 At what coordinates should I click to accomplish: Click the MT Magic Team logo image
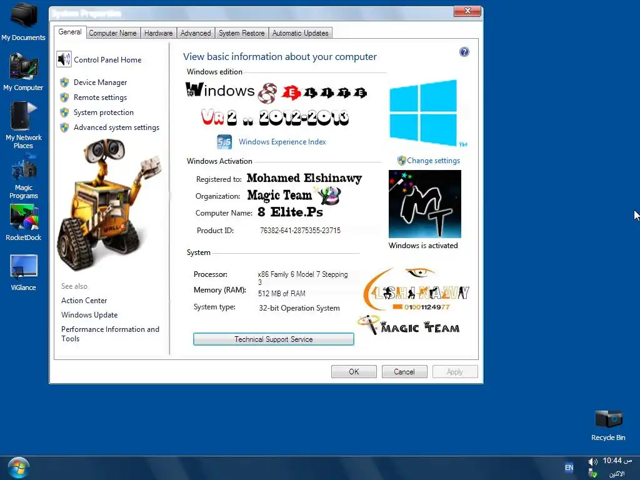coord(425,204)
